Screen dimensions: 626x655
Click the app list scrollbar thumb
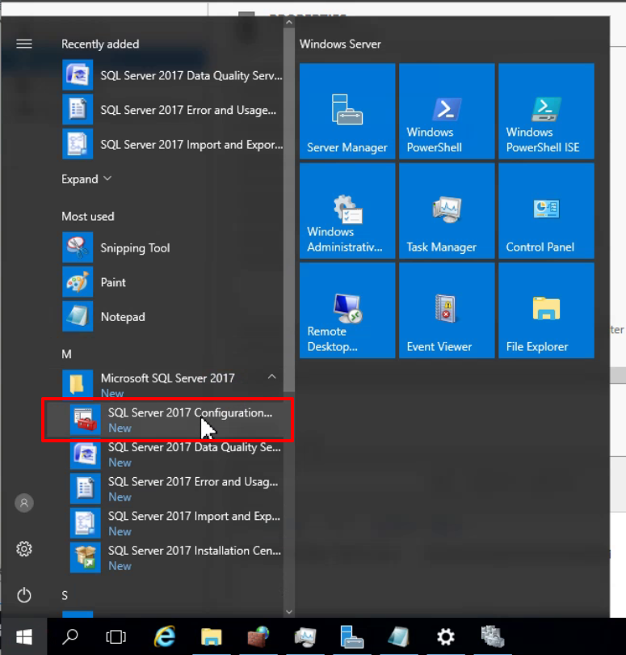289,210
